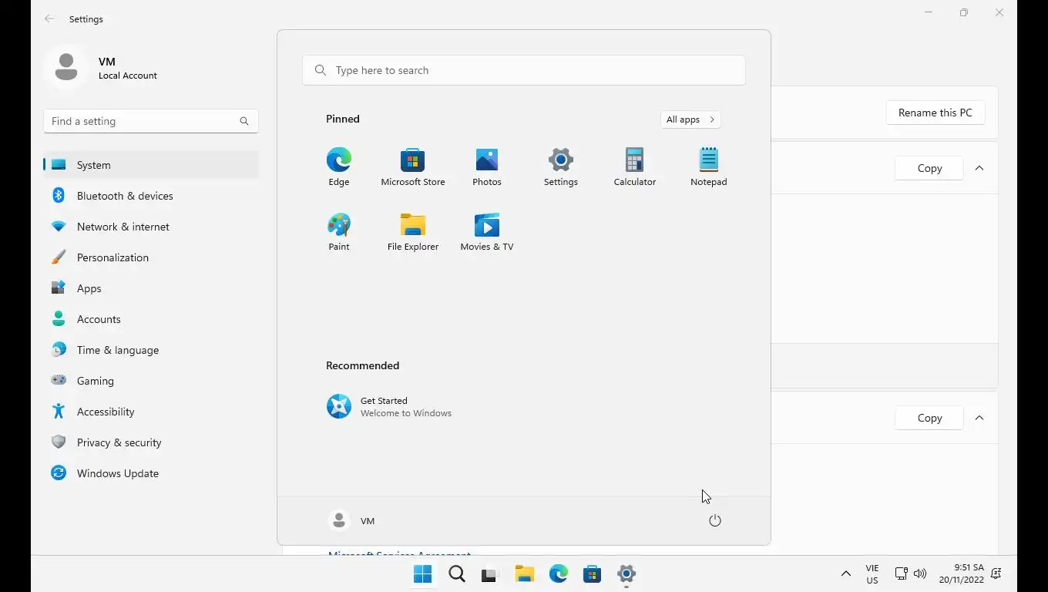Open notification center bell icon

tap(996, 573)
